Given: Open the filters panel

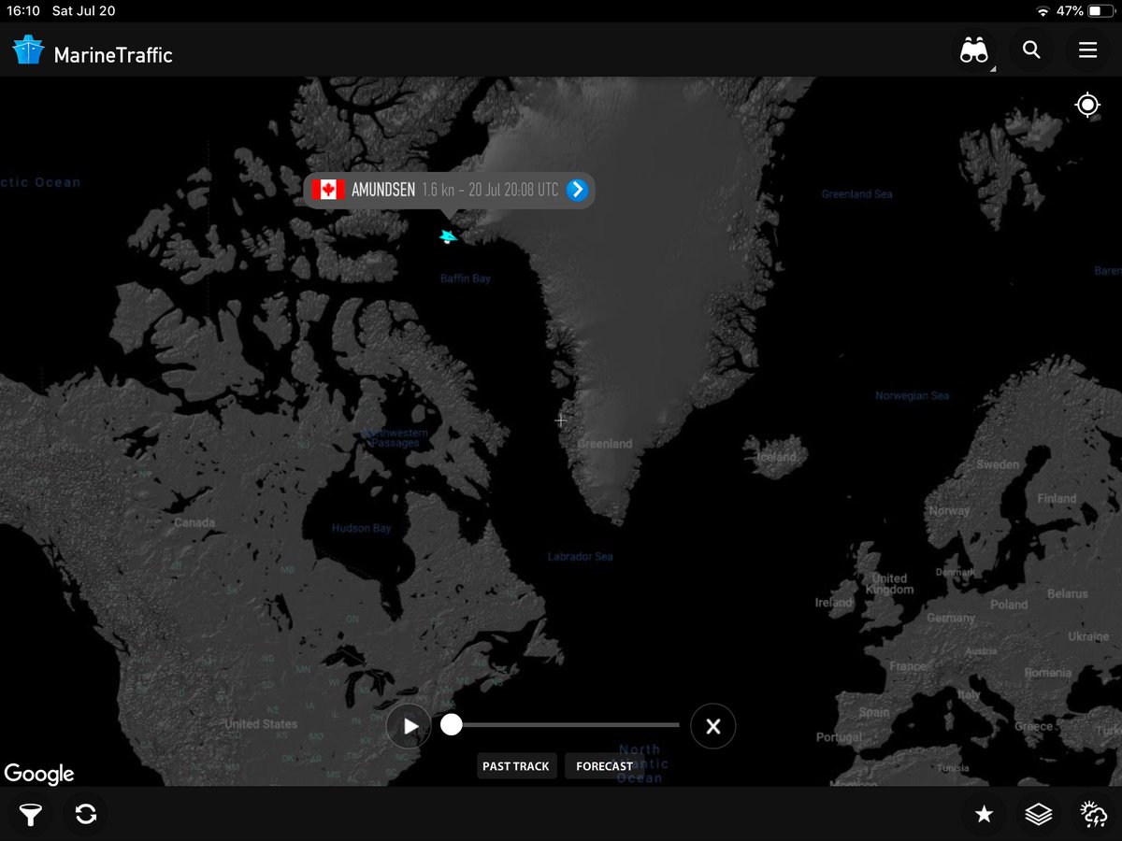Looking at the screenshot, I should point(31,814).
